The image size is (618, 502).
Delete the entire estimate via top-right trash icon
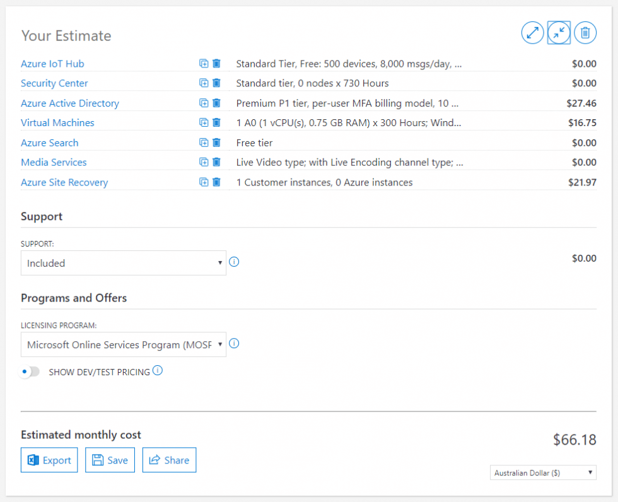(585, 32)
